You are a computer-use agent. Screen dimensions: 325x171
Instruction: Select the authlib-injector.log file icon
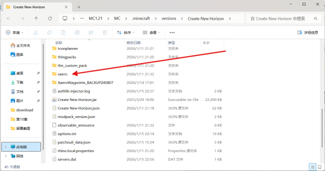coord(54,91)
